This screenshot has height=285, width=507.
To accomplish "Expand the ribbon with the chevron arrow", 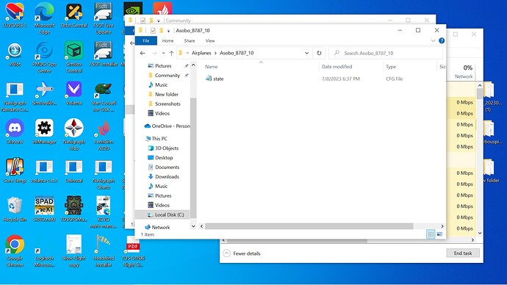I will pyautogui.click(x=433, y=40).
